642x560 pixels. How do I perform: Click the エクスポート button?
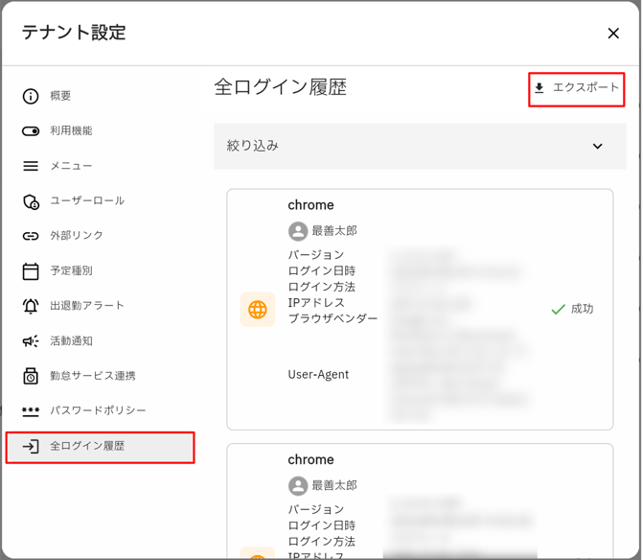click(577, 90)
